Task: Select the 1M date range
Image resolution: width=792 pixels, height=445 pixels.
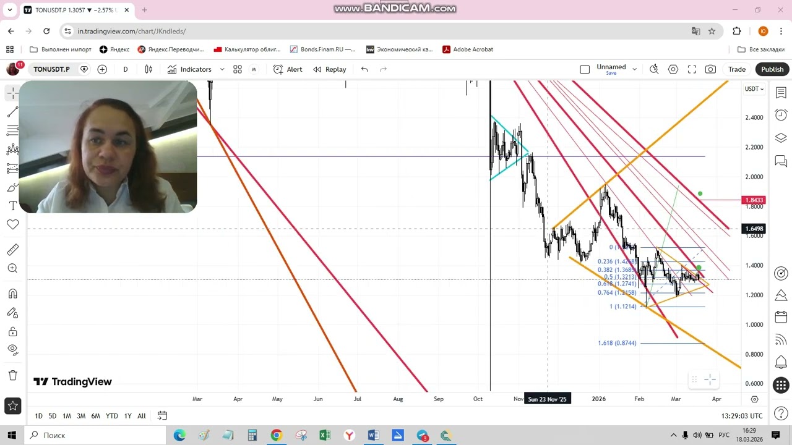Action: click(67, 416)
